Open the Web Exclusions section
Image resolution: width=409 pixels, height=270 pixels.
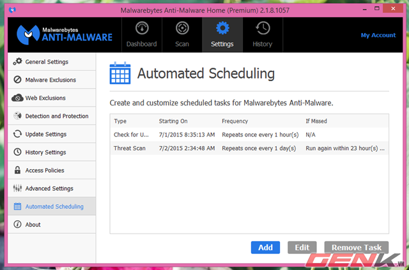click(x=52, y=98)
